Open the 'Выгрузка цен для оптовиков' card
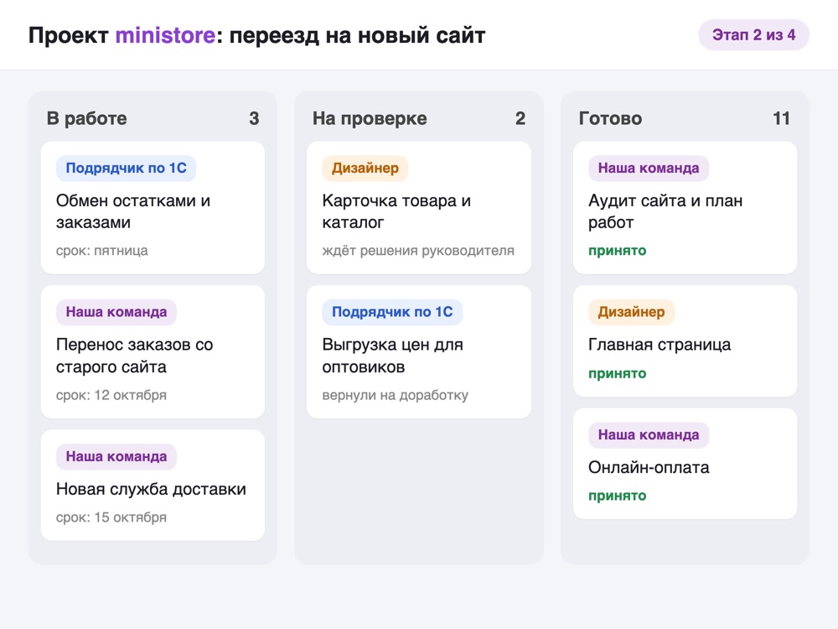This screenshot has width=838, height=629. 419,352
